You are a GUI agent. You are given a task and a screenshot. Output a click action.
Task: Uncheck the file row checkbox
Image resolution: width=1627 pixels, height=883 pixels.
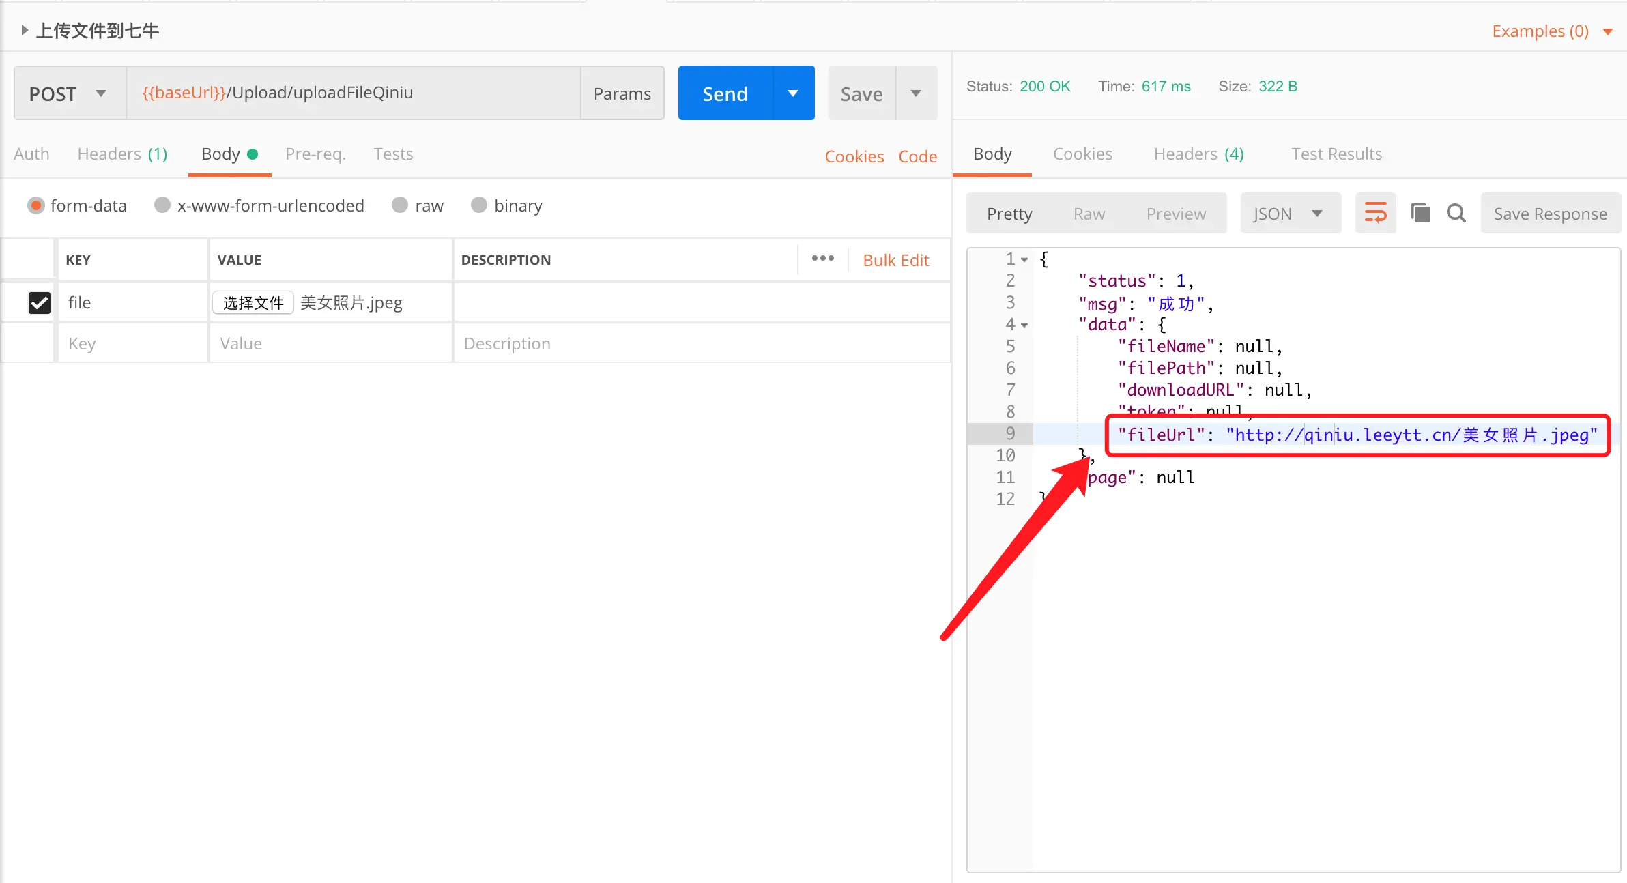tap(40, 302)
